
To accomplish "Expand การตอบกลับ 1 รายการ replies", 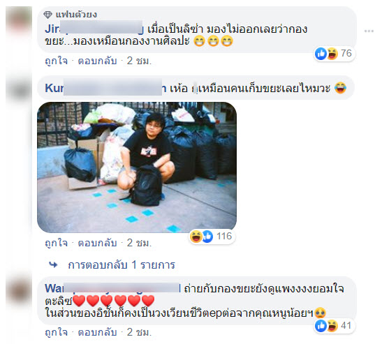I will point(122,265).
